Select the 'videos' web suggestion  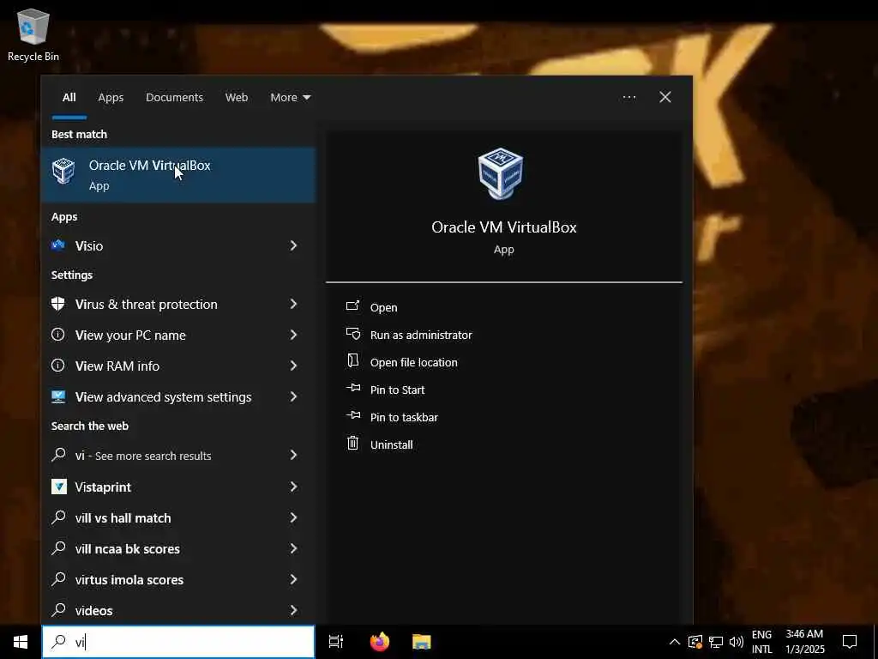tap(178, 610)
